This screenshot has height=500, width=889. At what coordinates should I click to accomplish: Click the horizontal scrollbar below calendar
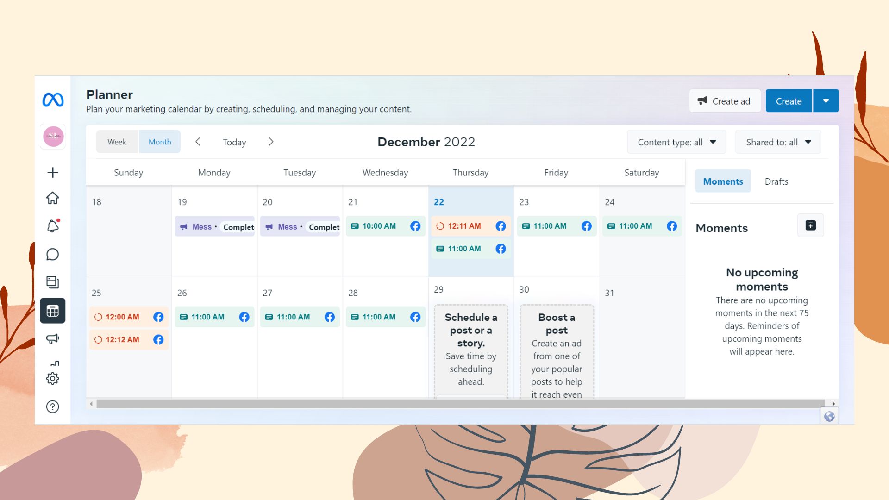(x=460, y=404)
